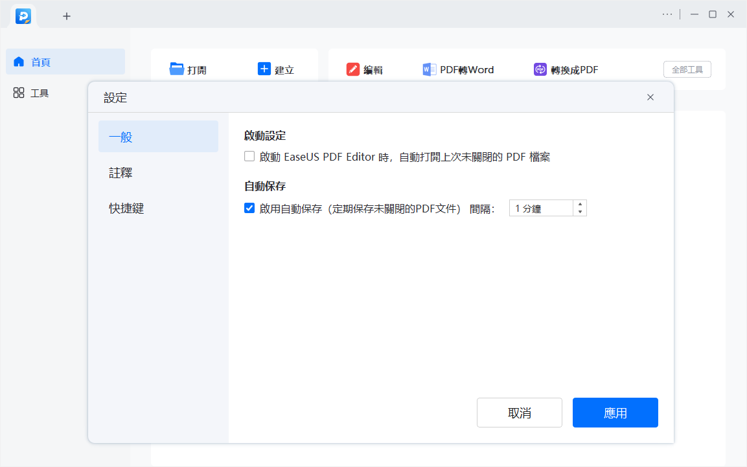Viewport: 747px width, 467px height.
Task: Click the 首頁 home icon in sidebar
Action: point(19,62)
